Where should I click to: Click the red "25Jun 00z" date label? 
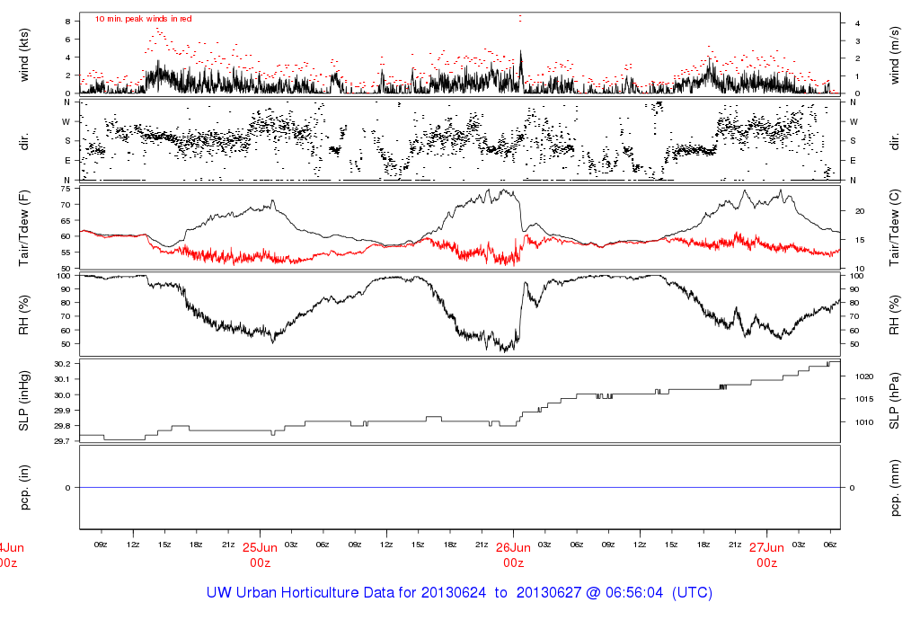pos(260,555)
